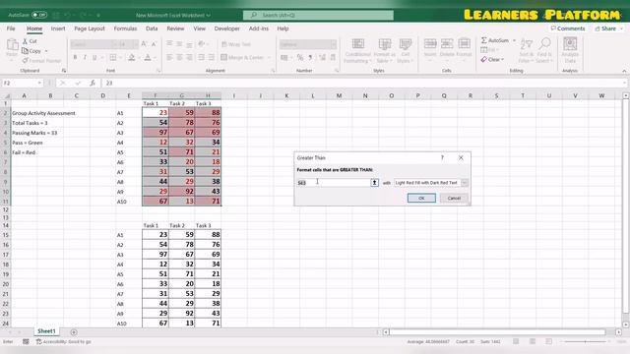Open the View tab
The height and width of the screenshot is (354, 630).
point(199,29)
